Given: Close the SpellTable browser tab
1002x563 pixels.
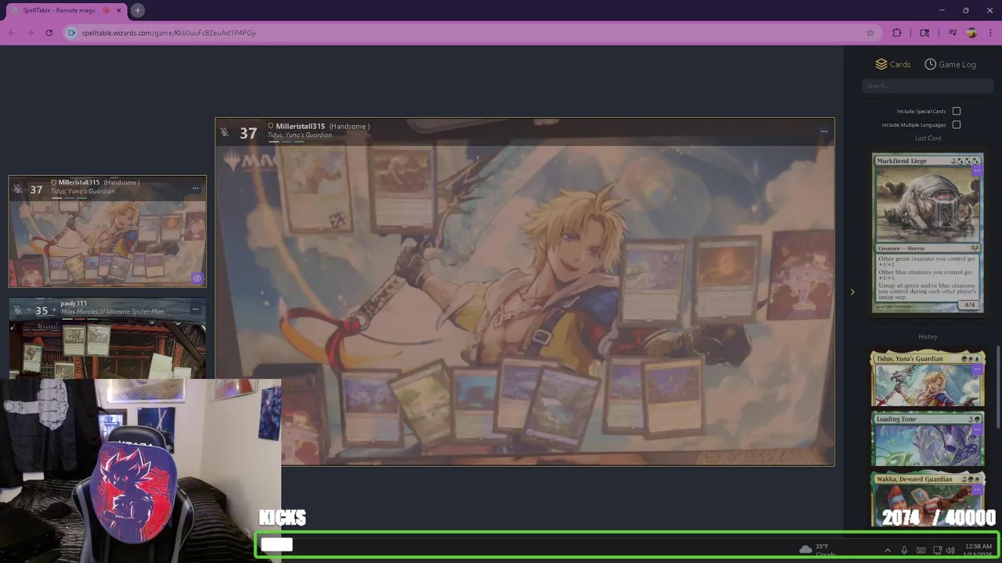Looking at the screenshot, I should [x=120, y=10].
